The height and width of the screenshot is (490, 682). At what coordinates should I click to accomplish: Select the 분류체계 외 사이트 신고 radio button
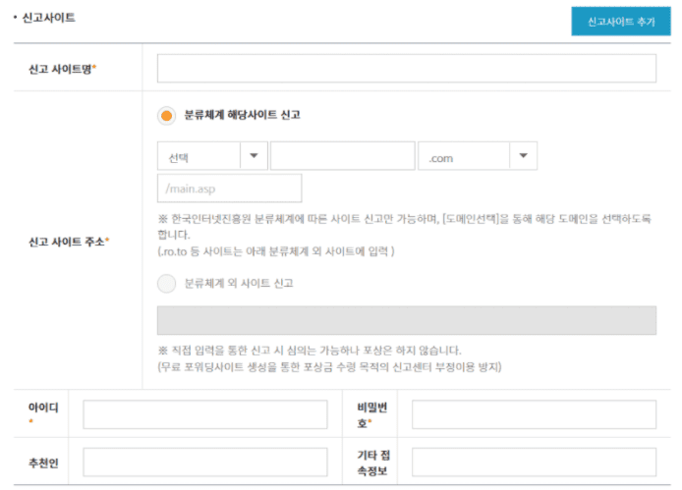(x=167, y=284)
